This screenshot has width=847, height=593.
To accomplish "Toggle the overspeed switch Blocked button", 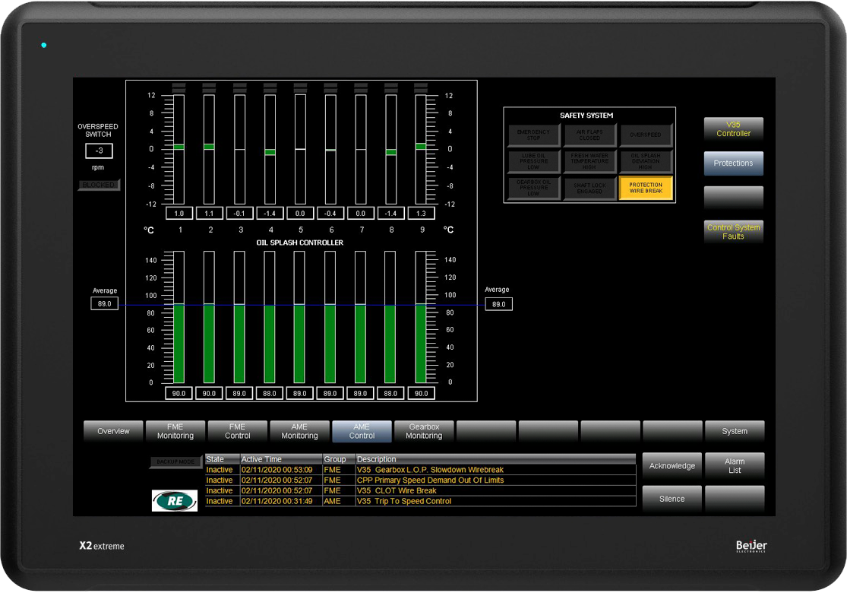I will pyautogui.click(x=99, y=185).
